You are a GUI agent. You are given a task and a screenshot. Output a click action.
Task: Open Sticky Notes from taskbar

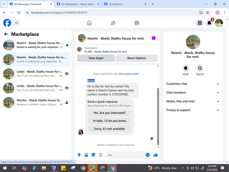[63, 168]
